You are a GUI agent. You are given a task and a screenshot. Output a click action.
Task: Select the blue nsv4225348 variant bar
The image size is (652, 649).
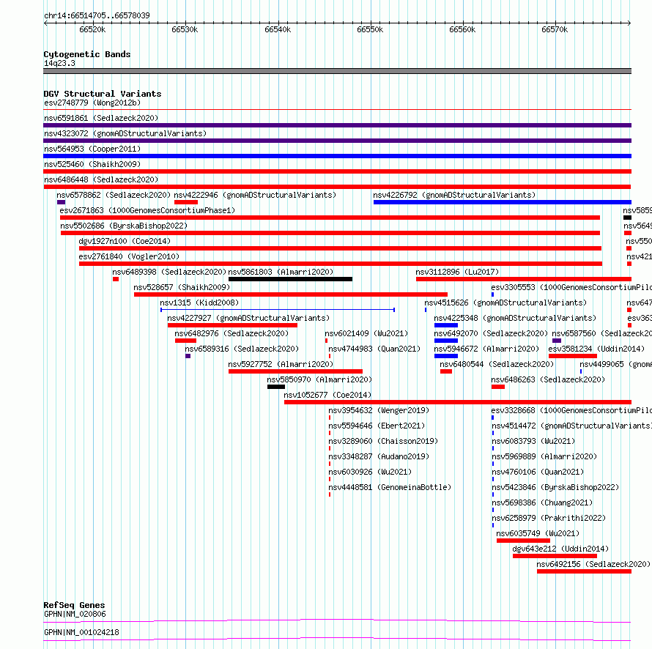pyautogui.click(x=445, y=325)
